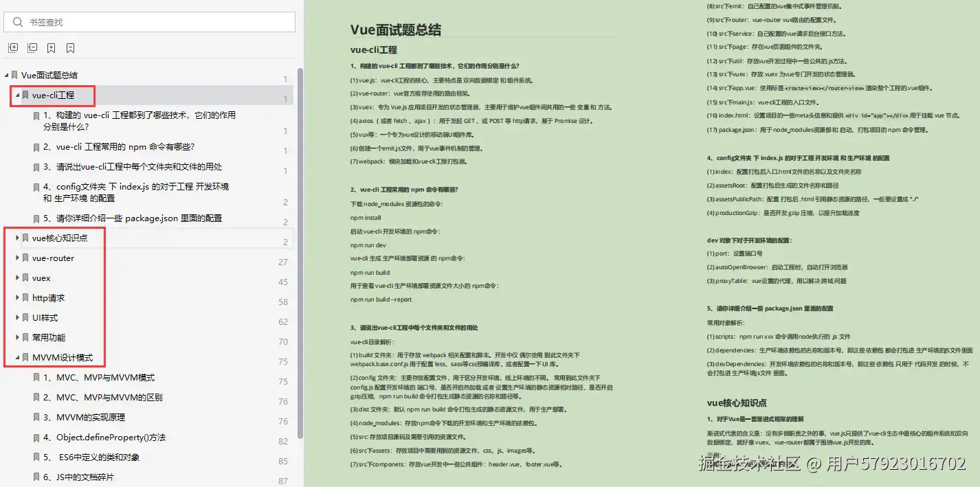Image resolution: width=980 pixels, height=487 pixels.
Task: Select the vue核心知识点 bookmark label
Action: point(60,238)
